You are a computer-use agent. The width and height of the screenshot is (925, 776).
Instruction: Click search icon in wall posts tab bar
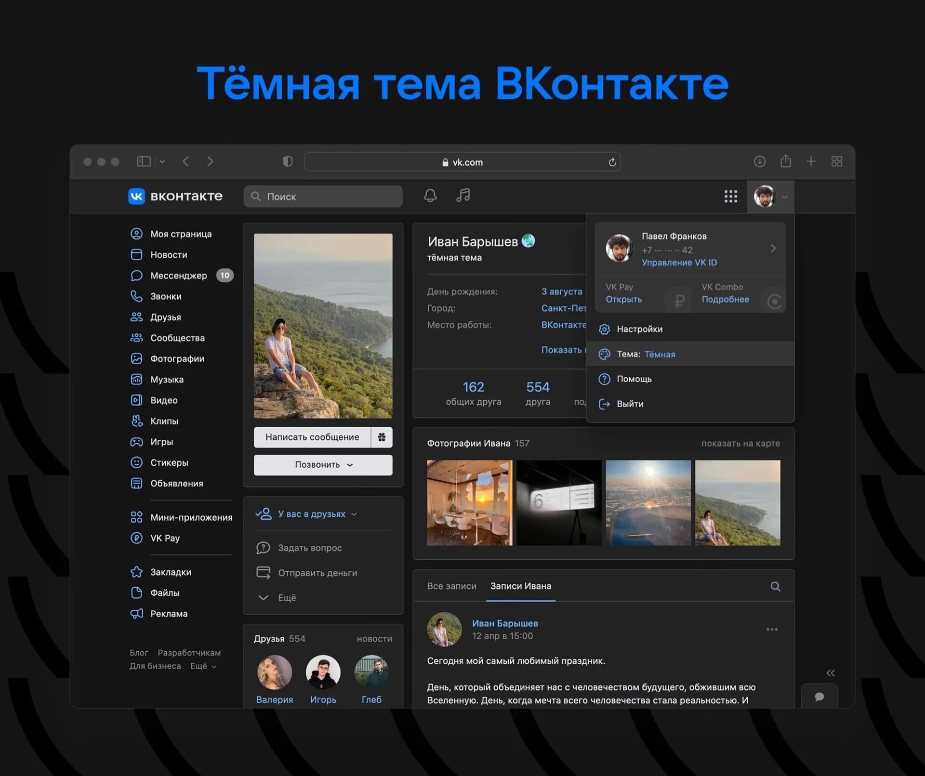coord(775,586)
